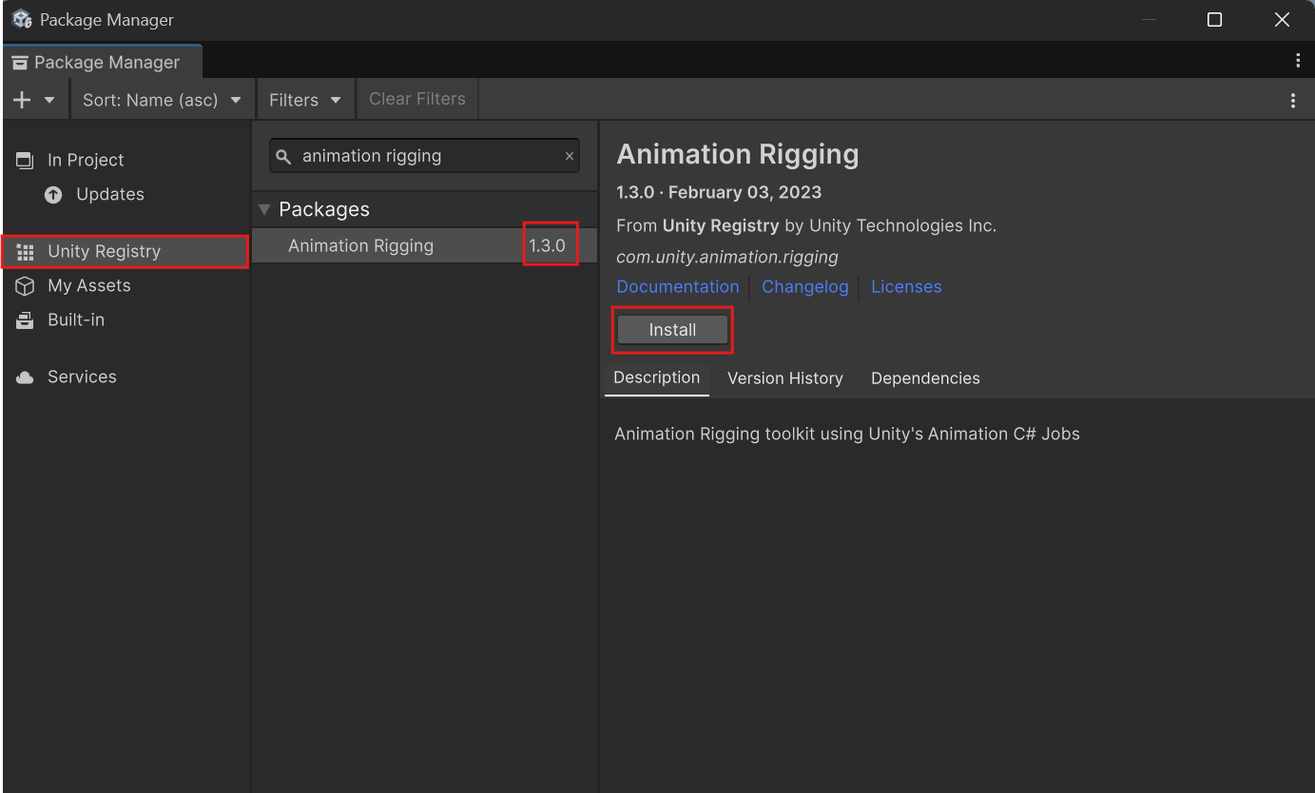Open the Sort: Name (asc) dropdown
Screen dimensions: 1315x793
(162, 99)
